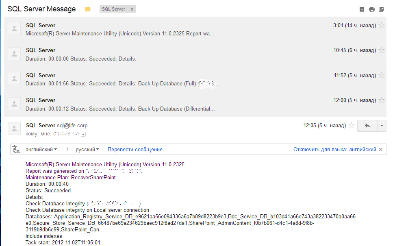Click Check Database integrity on Local server connection
The height and width of the screenshot is (246, 395).
[x=87, y=210]
